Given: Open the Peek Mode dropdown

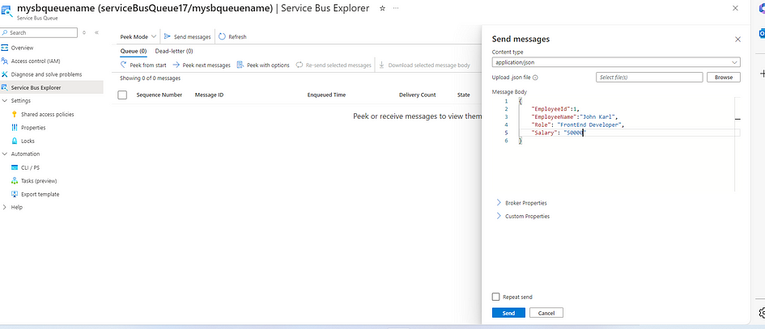Looking at the screenshot, I should point(138,36).
